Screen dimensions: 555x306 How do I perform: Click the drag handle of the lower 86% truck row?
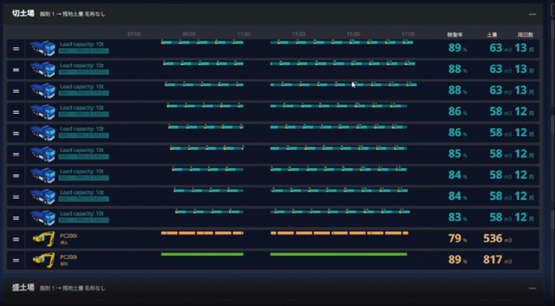coord(16,133)
